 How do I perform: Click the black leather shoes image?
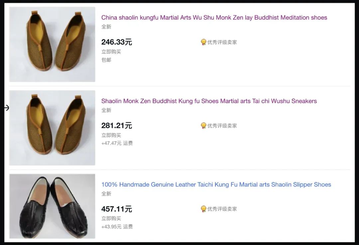point(52,206)
